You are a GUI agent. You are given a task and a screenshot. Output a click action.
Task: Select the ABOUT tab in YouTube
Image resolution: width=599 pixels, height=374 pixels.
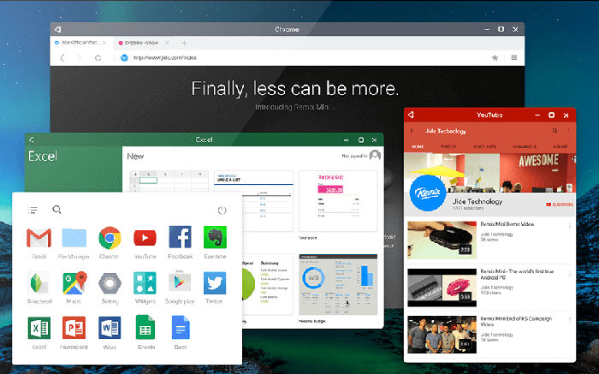tap(560, 146)
